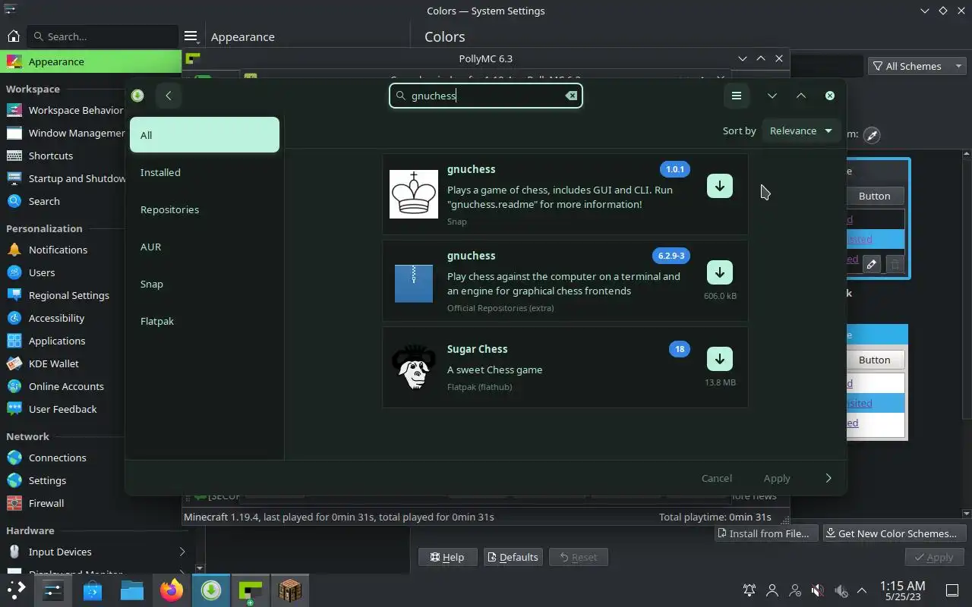Click the accent color picker eyedropper
This screenshot has height=607, width=972.
pos(872,135)
